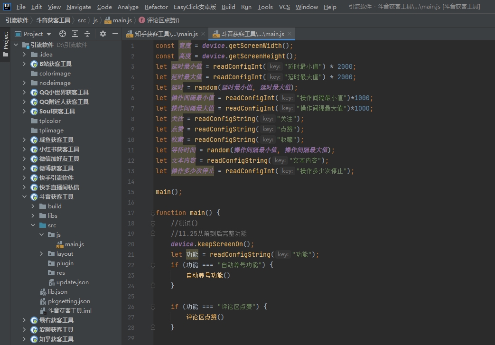Viewport: 495px width, 345px height.
Task: Open the VCS menu
Action: click(284, 7)
